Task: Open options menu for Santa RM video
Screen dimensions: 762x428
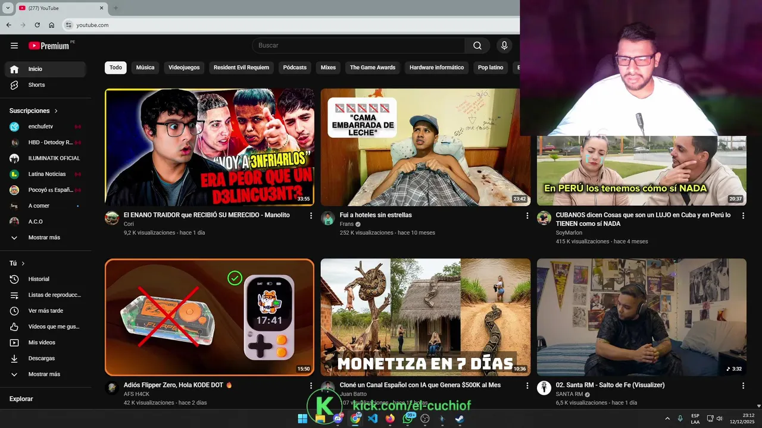Action: click(x=743, y=386)
